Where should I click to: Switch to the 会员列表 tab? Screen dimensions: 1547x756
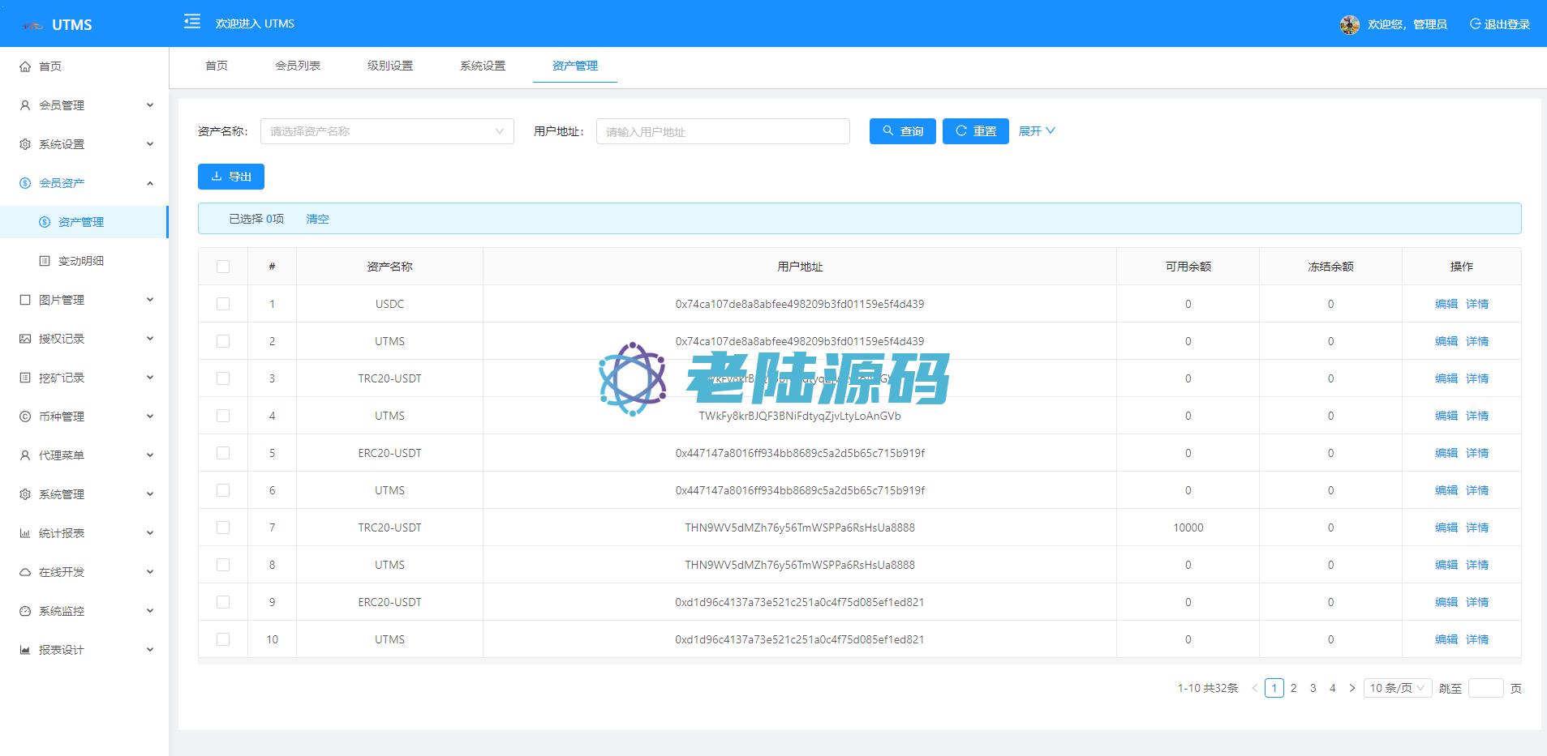(x=298, y=66)
